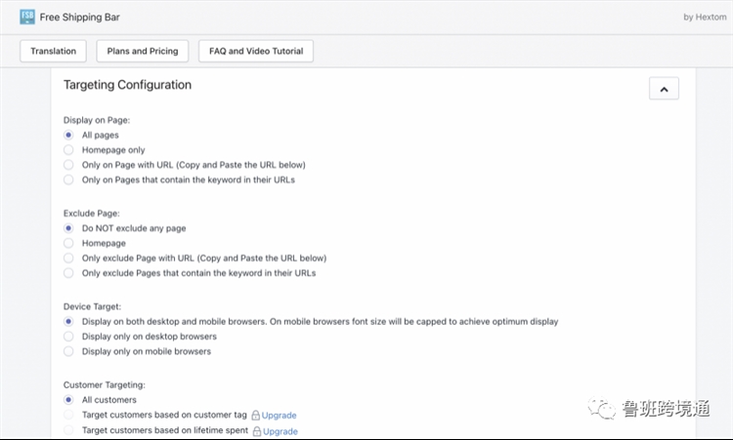Screen dimensions: 733x440
Task: Select Do NOT exclude any page
Action: 68,228
